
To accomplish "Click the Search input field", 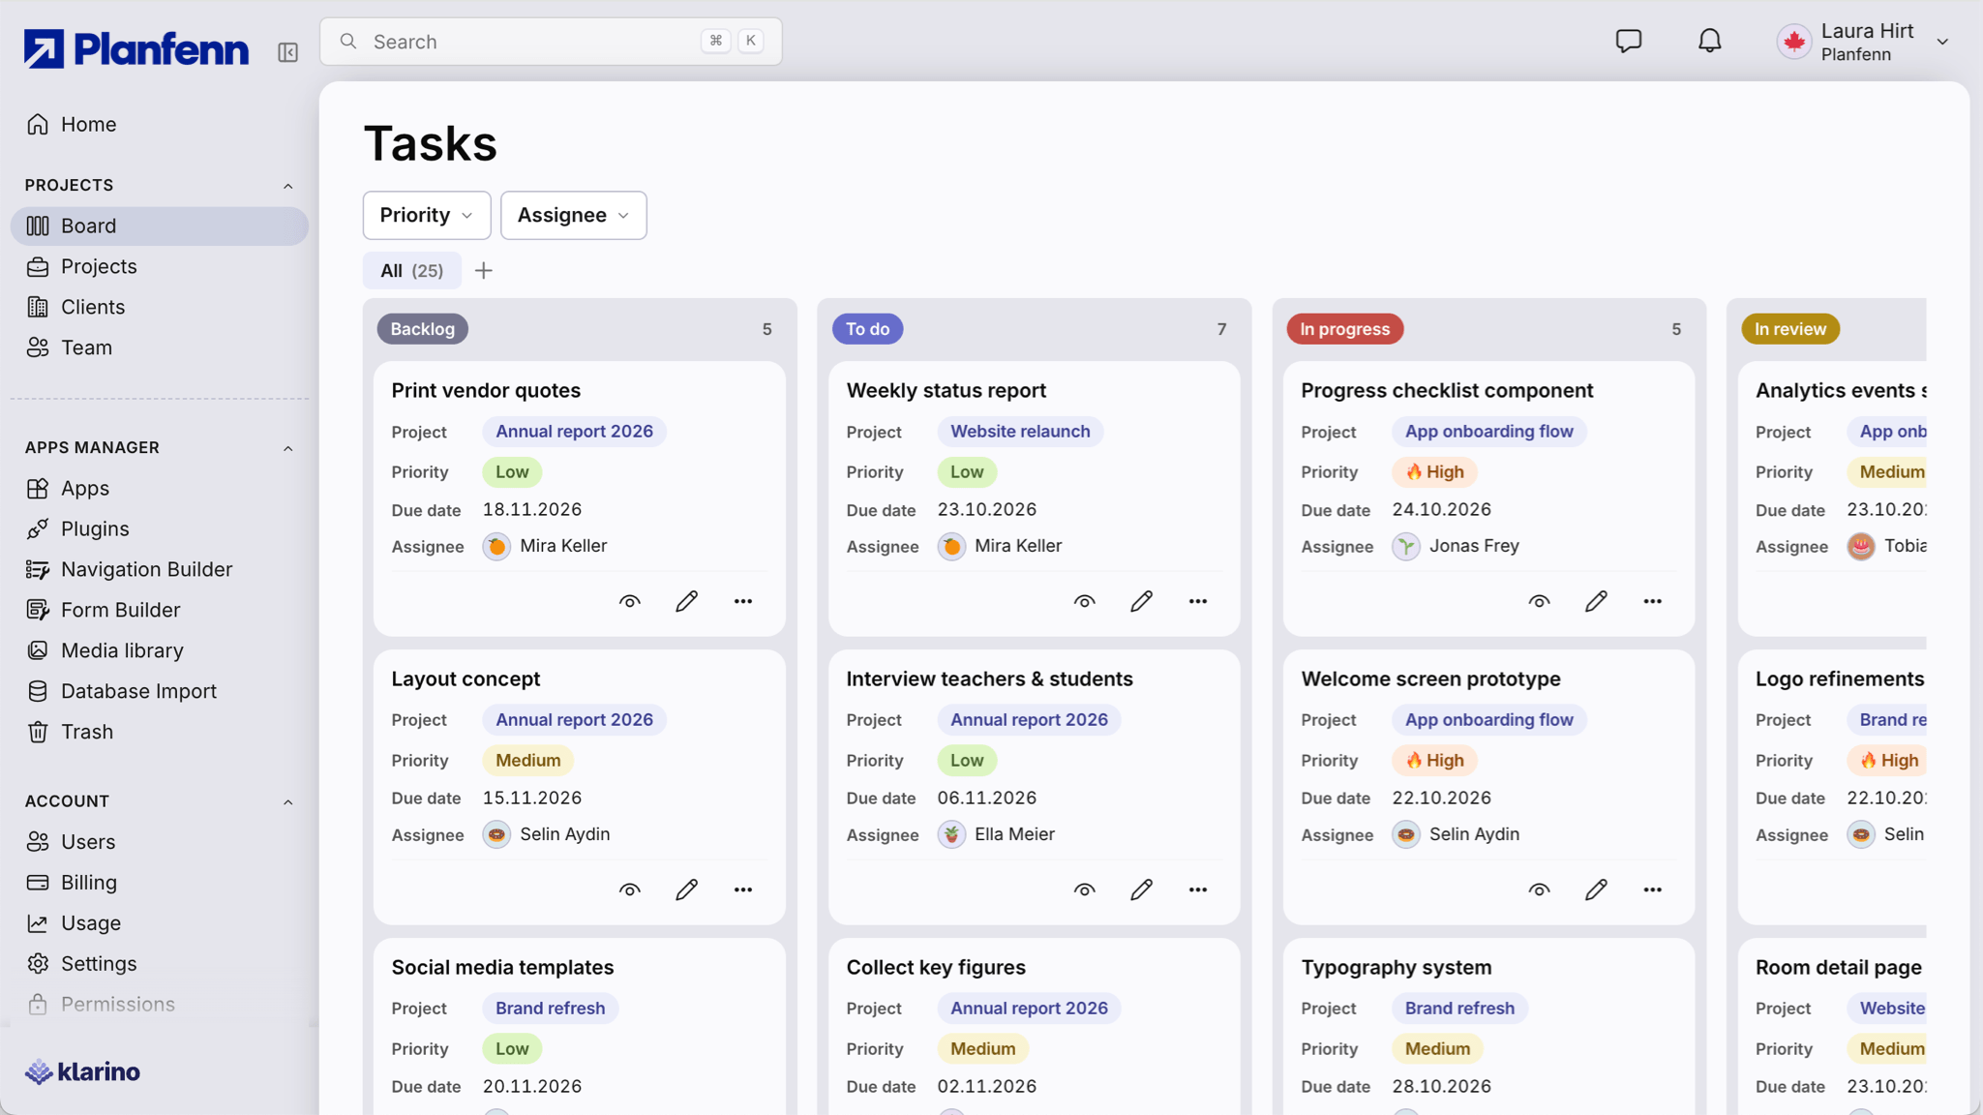I will coord(551,42).
